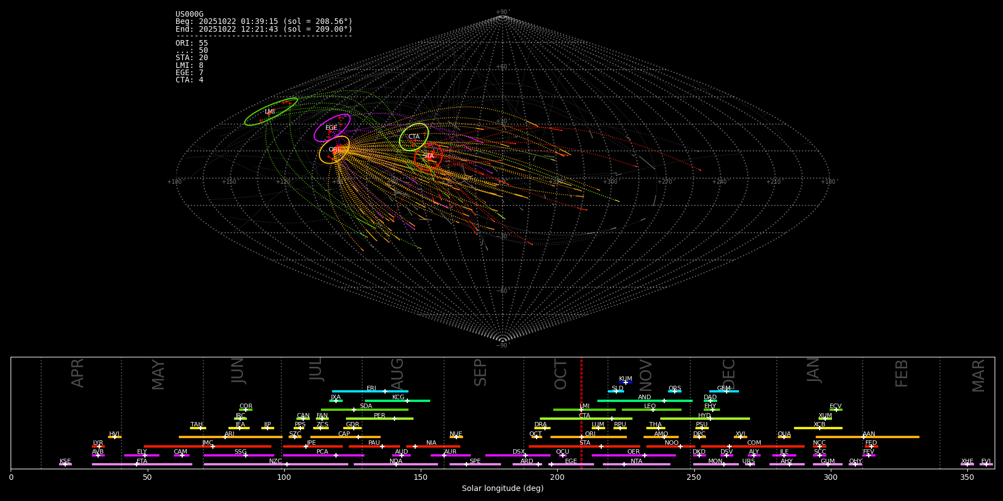
Task: Click the APR month label in timeline
Action: 78,373
